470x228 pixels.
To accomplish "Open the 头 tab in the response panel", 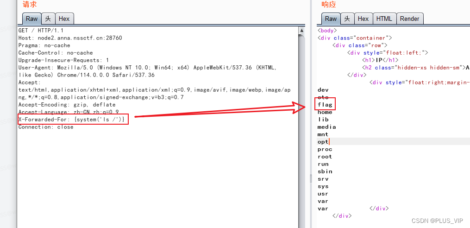I will [x=347, y=19].
